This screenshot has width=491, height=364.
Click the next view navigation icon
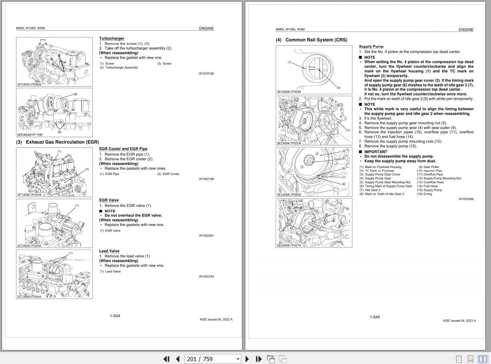(282, 359)
